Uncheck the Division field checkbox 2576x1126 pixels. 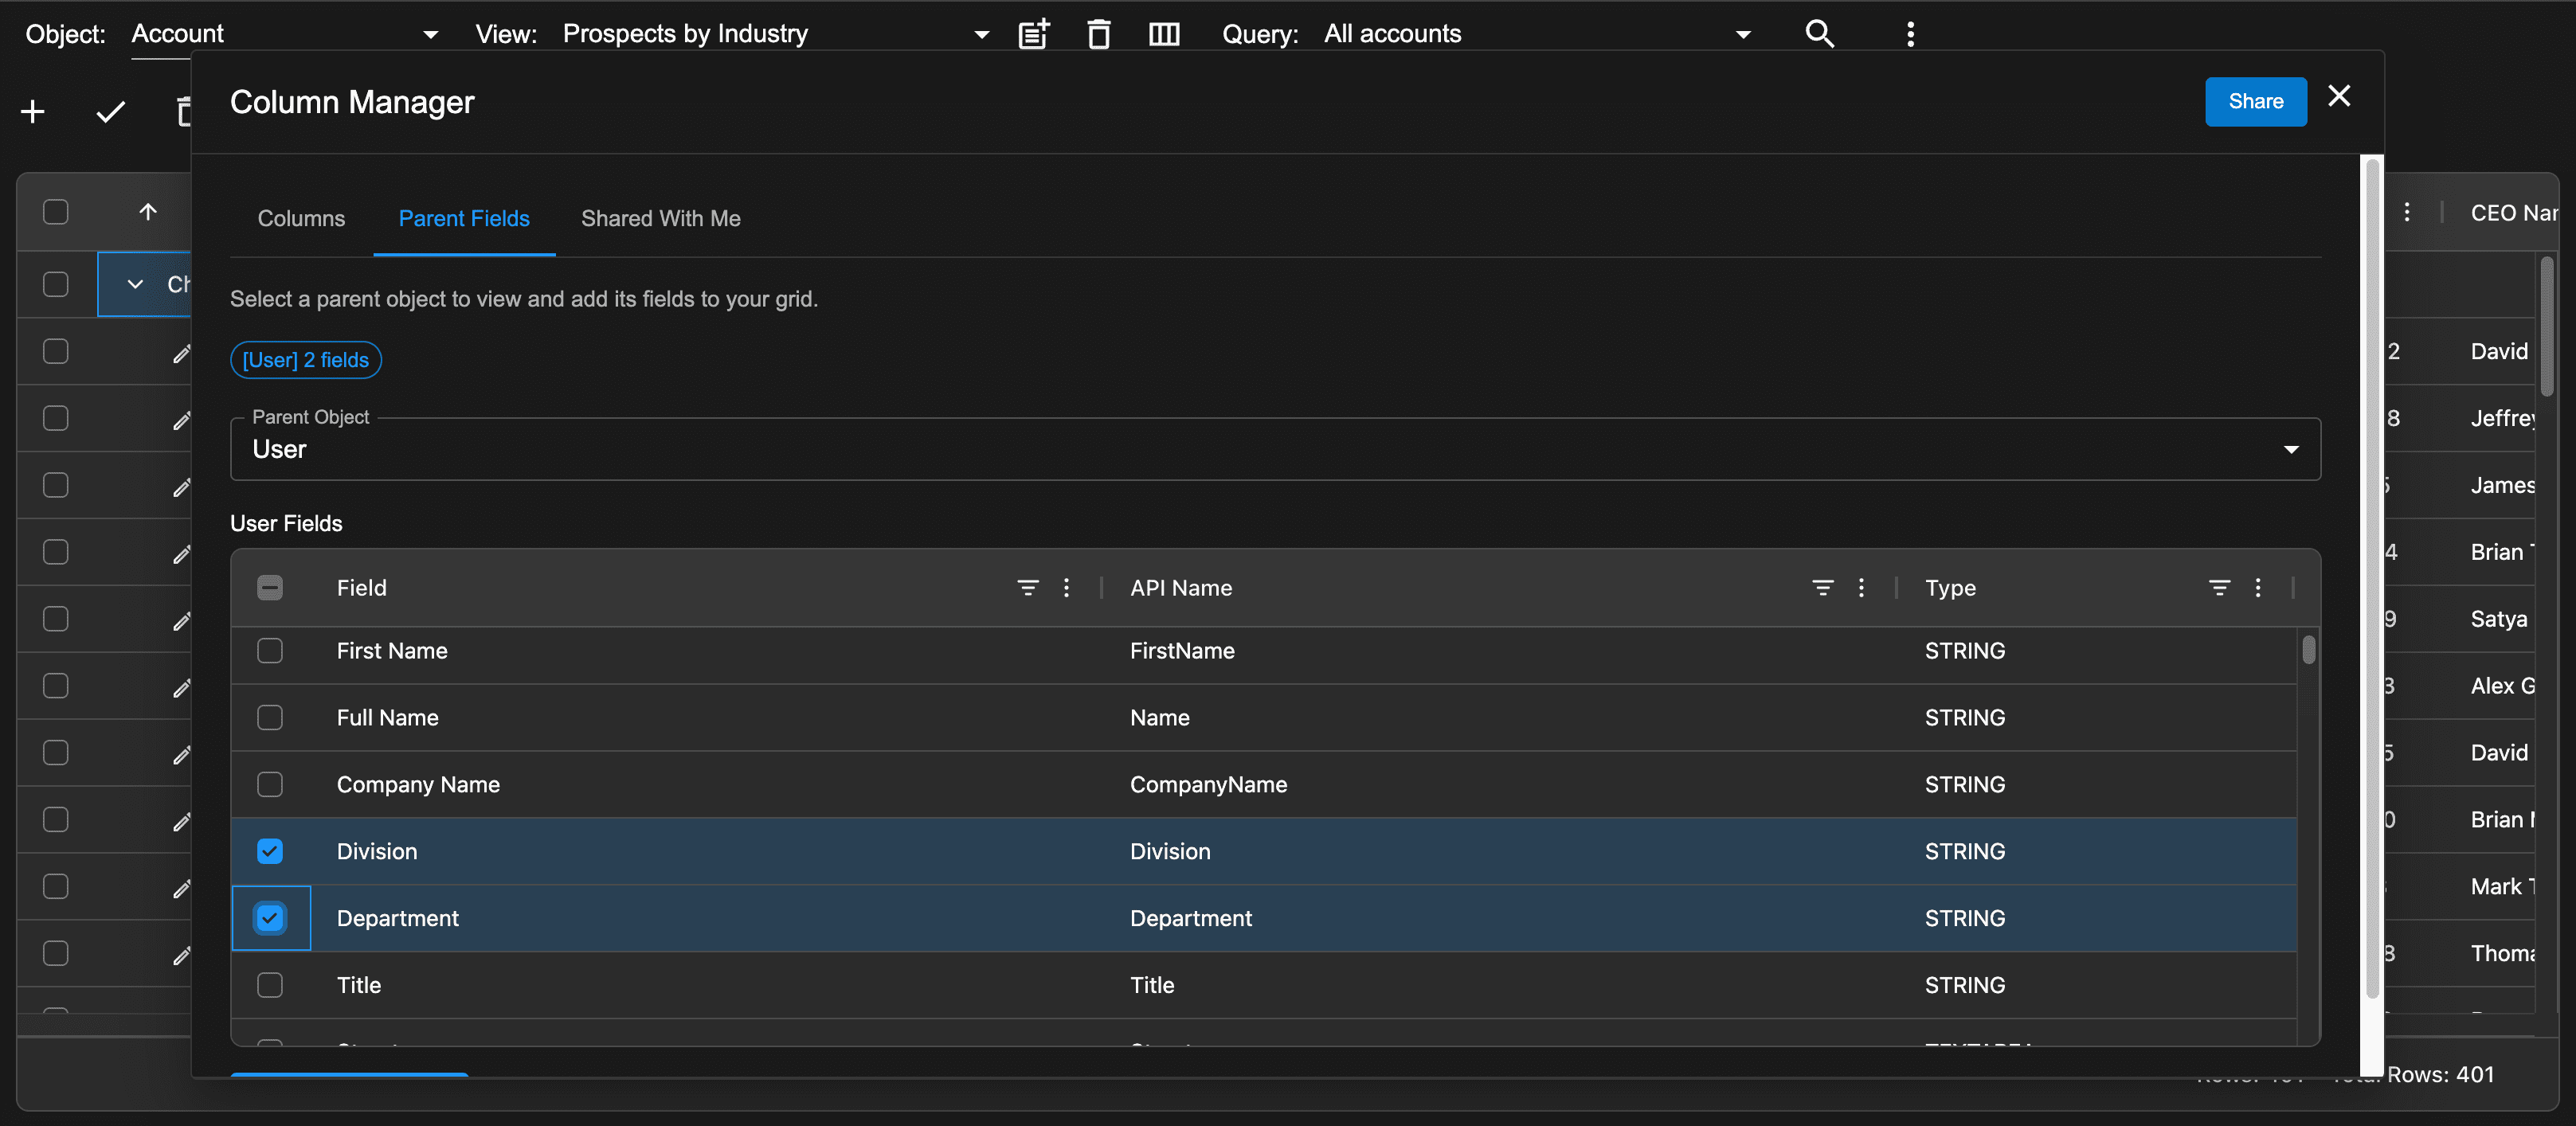pyautogui.click(x=270, y=851)
